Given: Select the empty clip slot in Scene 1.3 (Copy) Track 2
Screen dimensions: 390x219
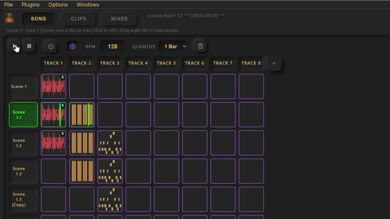Looking at the screenshot, I should click(x=82, y=200).
